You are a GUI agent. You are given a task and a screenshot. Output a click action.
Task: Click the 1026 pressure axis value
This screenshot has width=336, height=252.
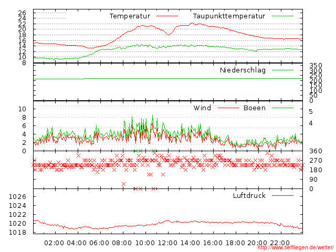(x=17, y=196)
